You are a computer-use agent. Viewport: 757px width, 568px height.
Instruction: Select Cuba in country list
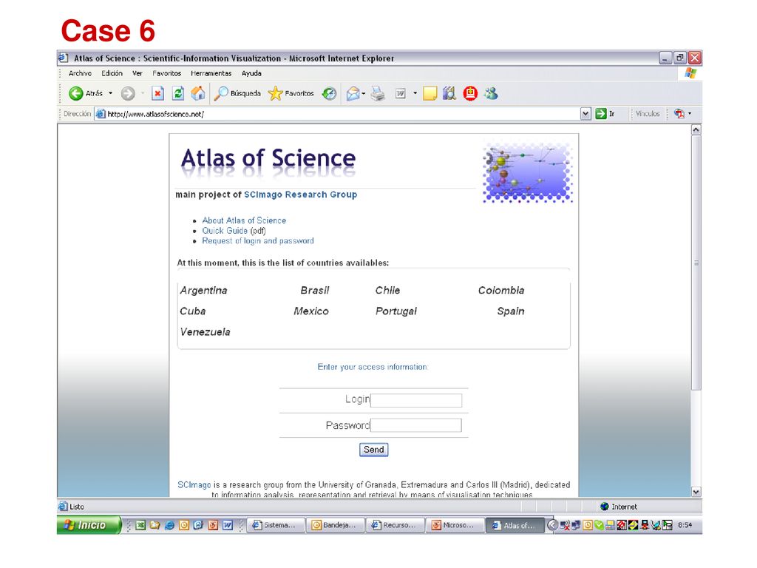[193, 311]
